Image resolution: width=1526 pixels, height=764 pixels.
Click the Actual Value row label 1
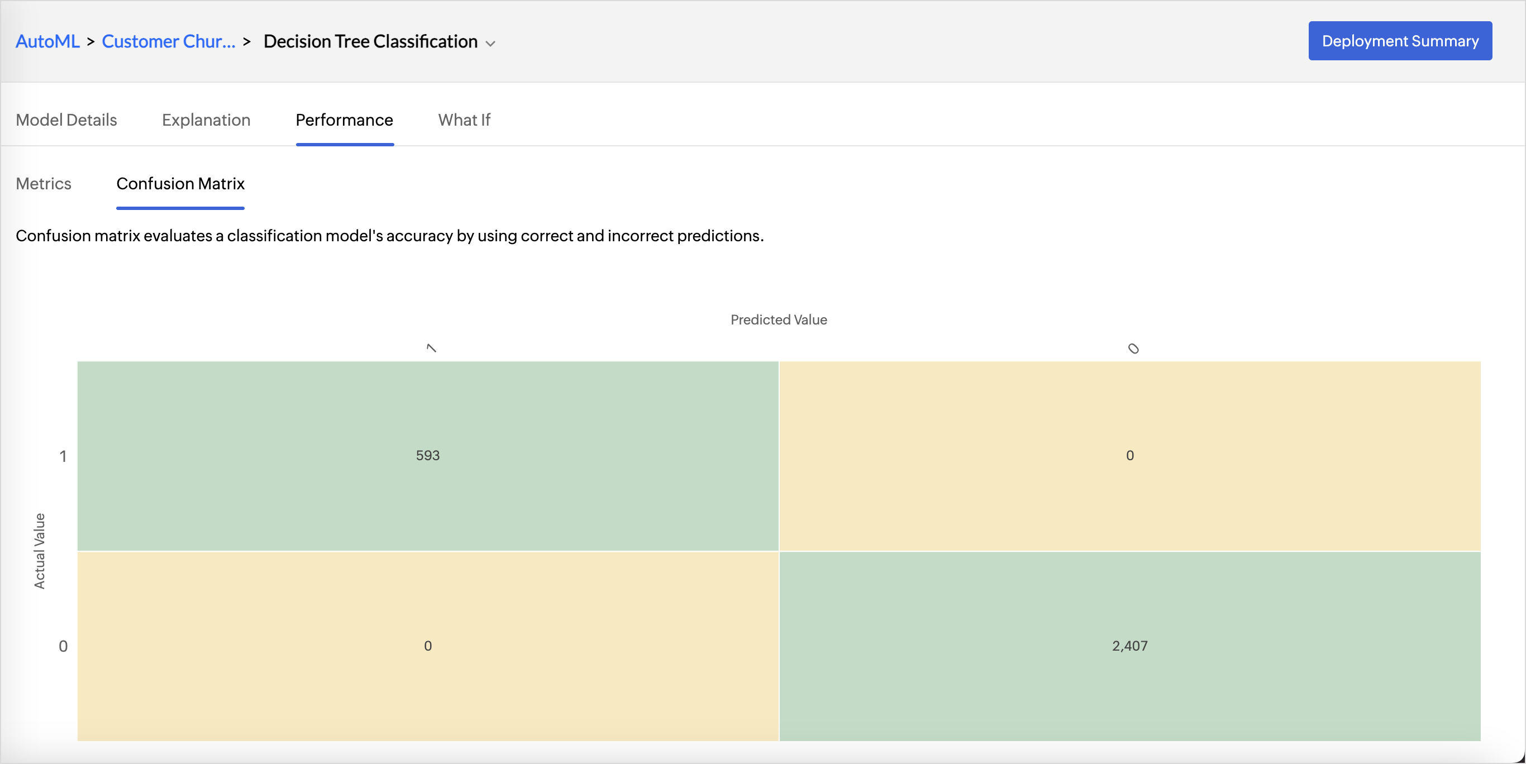(x=63, y=456)
